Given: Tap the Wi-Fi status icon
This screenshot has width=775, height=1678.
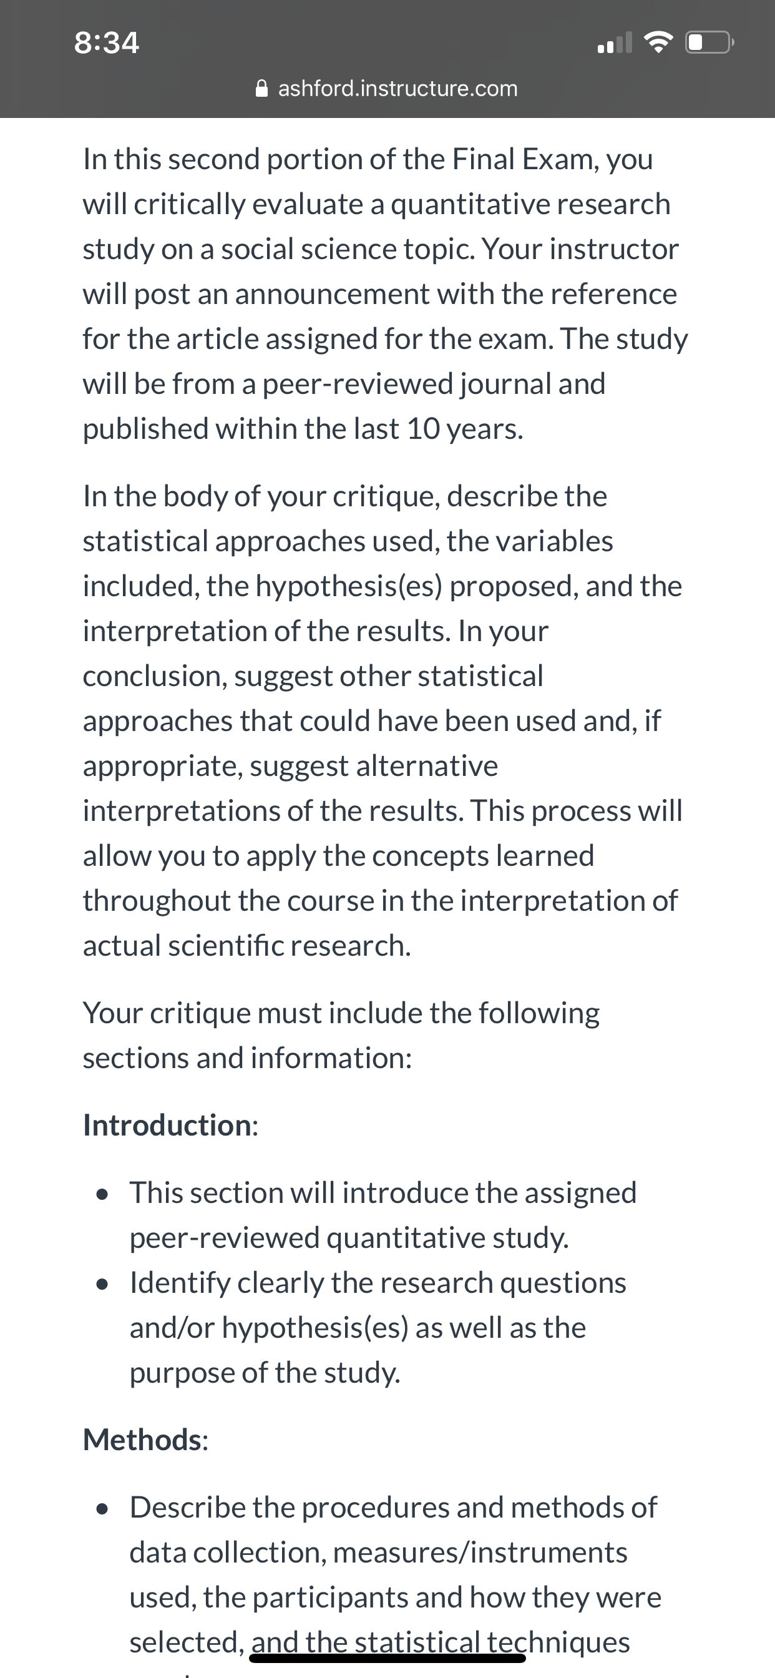Looking at the screenshot, I should pos(659,43).
